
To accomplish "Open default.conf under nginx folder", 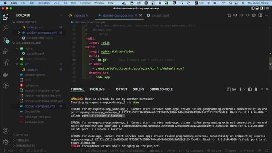I will 35,54.
